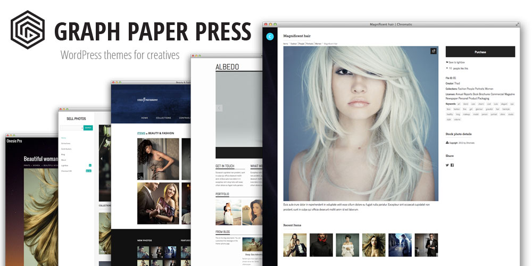
Task: Click the Graph Paper Press hexagon logo
Action: click(x=28, y=30)
